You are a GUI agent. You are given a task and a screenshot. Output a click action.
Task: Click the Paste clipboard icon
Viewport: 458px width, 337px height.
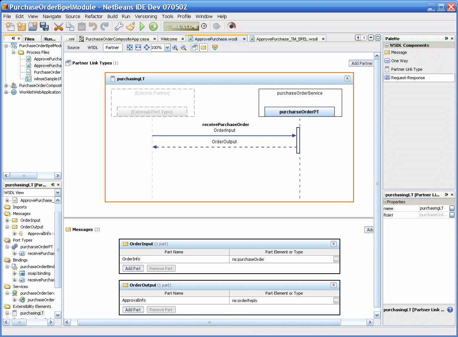(82, 26)
